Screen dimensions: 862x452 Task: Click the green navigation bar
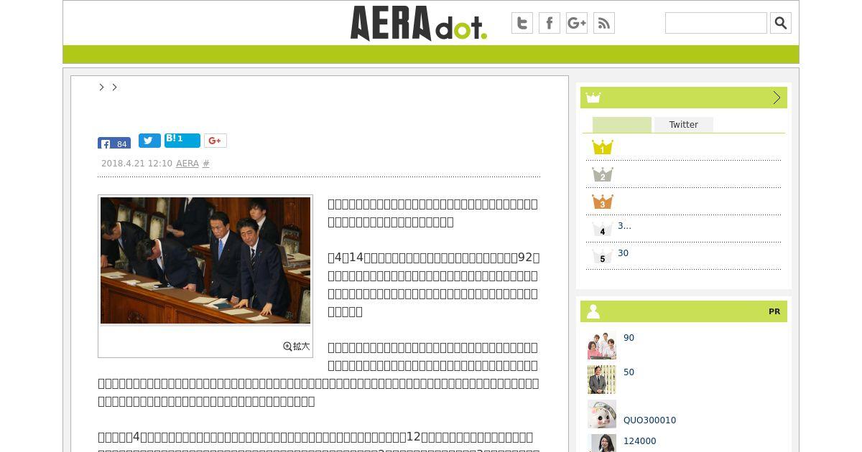431,55
